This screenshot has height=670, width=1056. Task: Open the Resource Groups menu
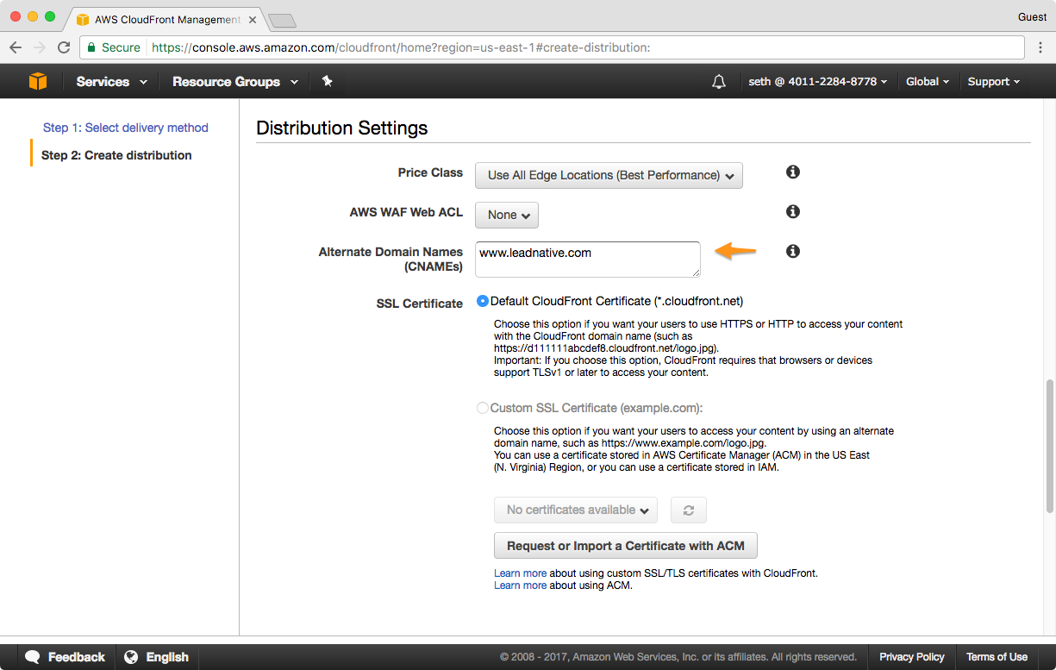click(x=234, y=82)
